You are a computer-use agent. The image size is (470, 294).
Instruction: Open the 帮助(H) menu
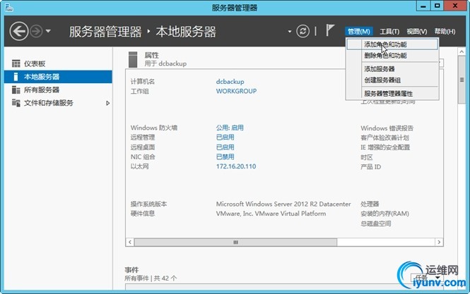coord(445,32)
